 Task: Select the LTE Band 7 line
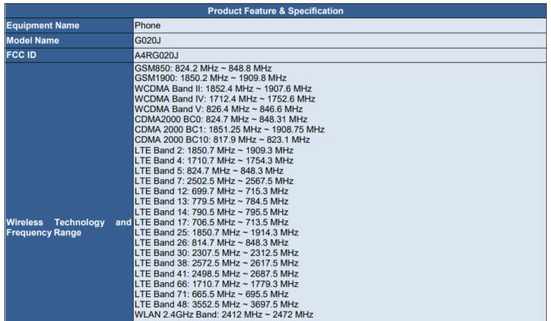point(214,181)
